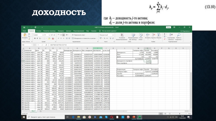Click the Paste clipboard icon

point(25,35)
